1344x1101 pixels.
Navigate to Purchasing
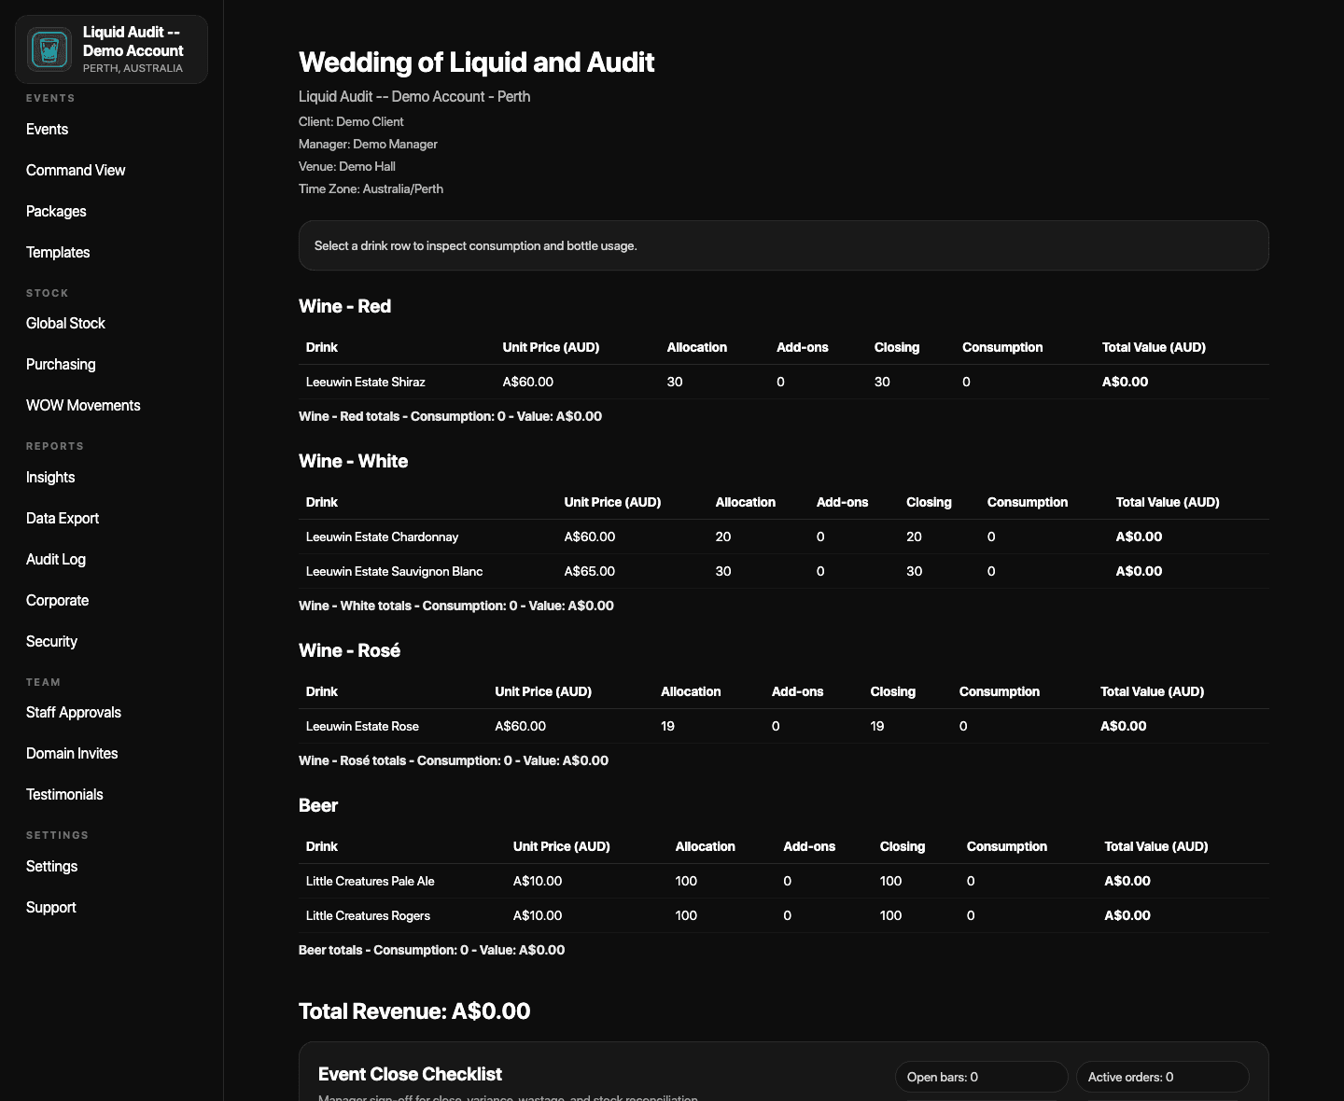61,364
